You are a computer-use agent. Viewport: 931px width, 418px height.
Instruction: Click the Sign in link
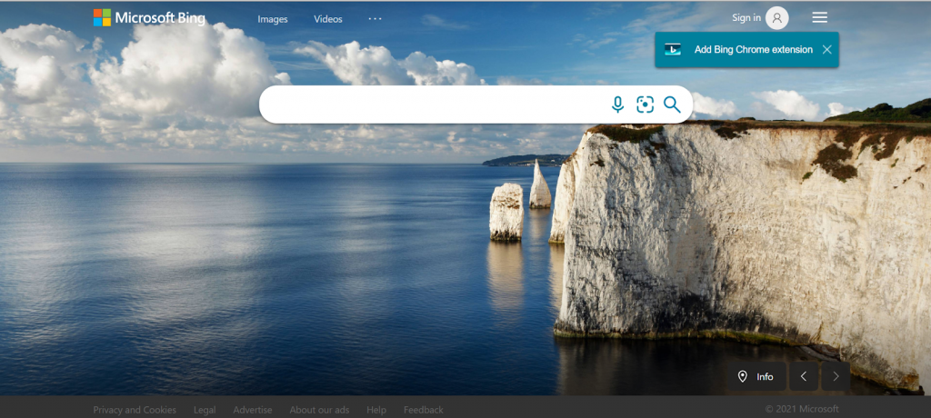click(746, 18)
